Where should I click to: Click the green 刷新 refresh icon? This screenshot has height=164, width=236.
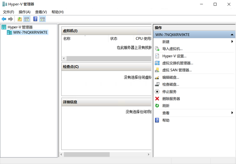[x=157, y=106]
